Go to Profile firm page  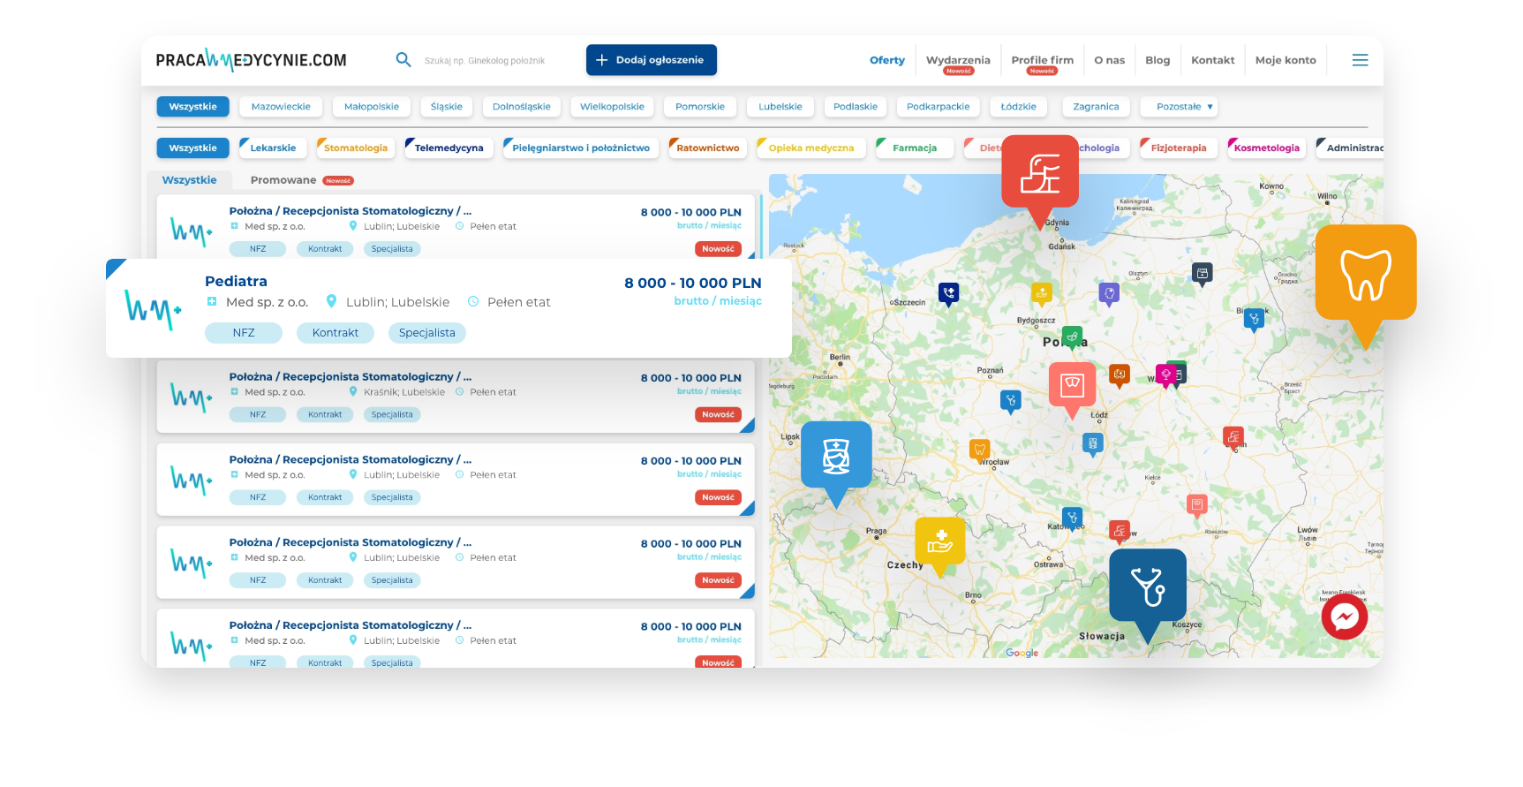coord(1042,60)
